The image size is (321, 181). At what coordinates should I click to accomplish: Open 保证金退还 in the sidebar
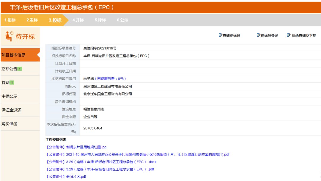(11, 110)
